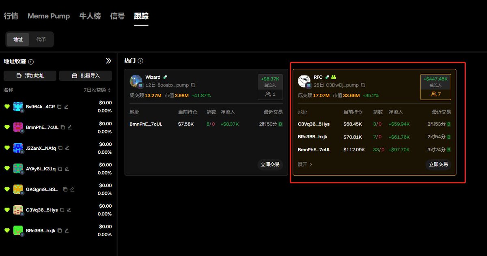Click $112.09K holding value in RFC card
This screenshot has width=487, height=256.
[x=354, y=150]
